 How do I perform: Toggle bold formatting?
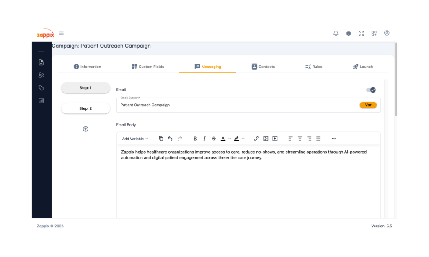point(195,139)
